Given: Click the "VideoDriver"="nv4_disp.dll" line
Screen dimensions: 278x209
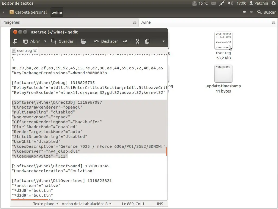Looking at the screenshot, I should tap(46, 151).
